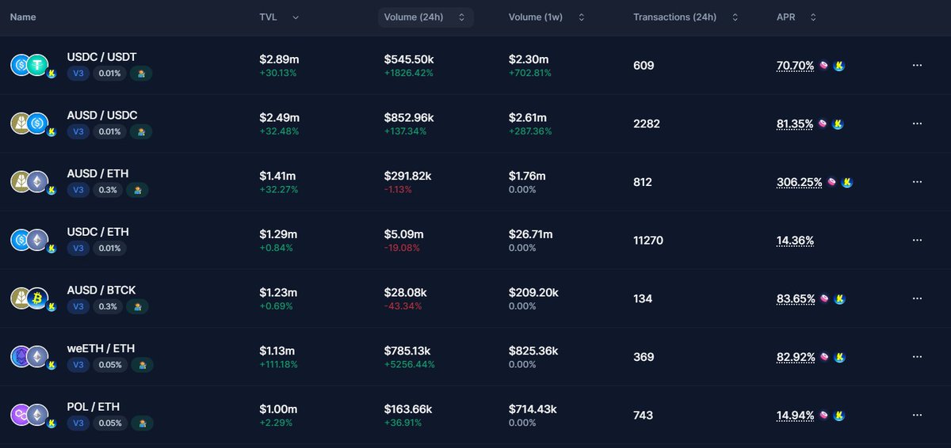
Task: Open the USDC / ETH pool name
Action: [97, 232]
